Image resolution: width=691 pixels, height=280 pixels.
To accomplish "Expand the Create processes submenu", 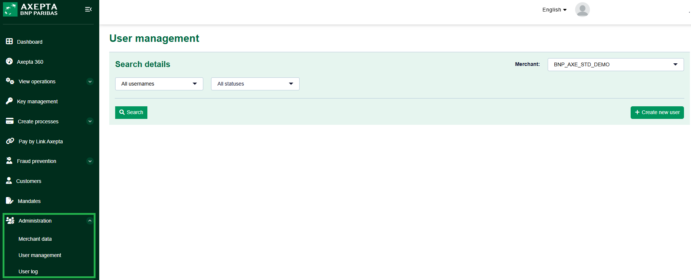I will pyautogui.click(x=90, y=121).
